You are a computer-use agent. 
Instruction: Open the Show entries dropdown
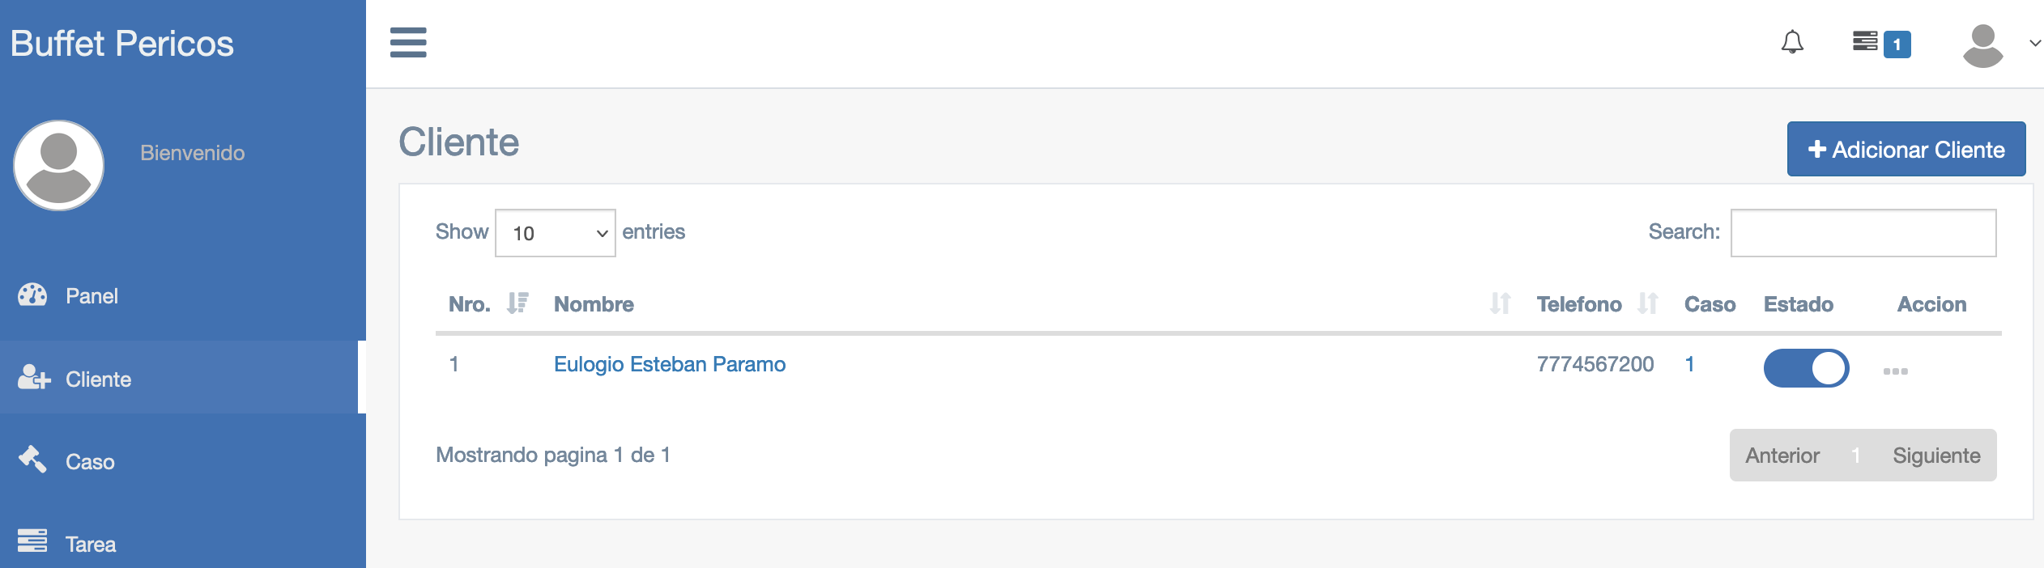point(556,233)
